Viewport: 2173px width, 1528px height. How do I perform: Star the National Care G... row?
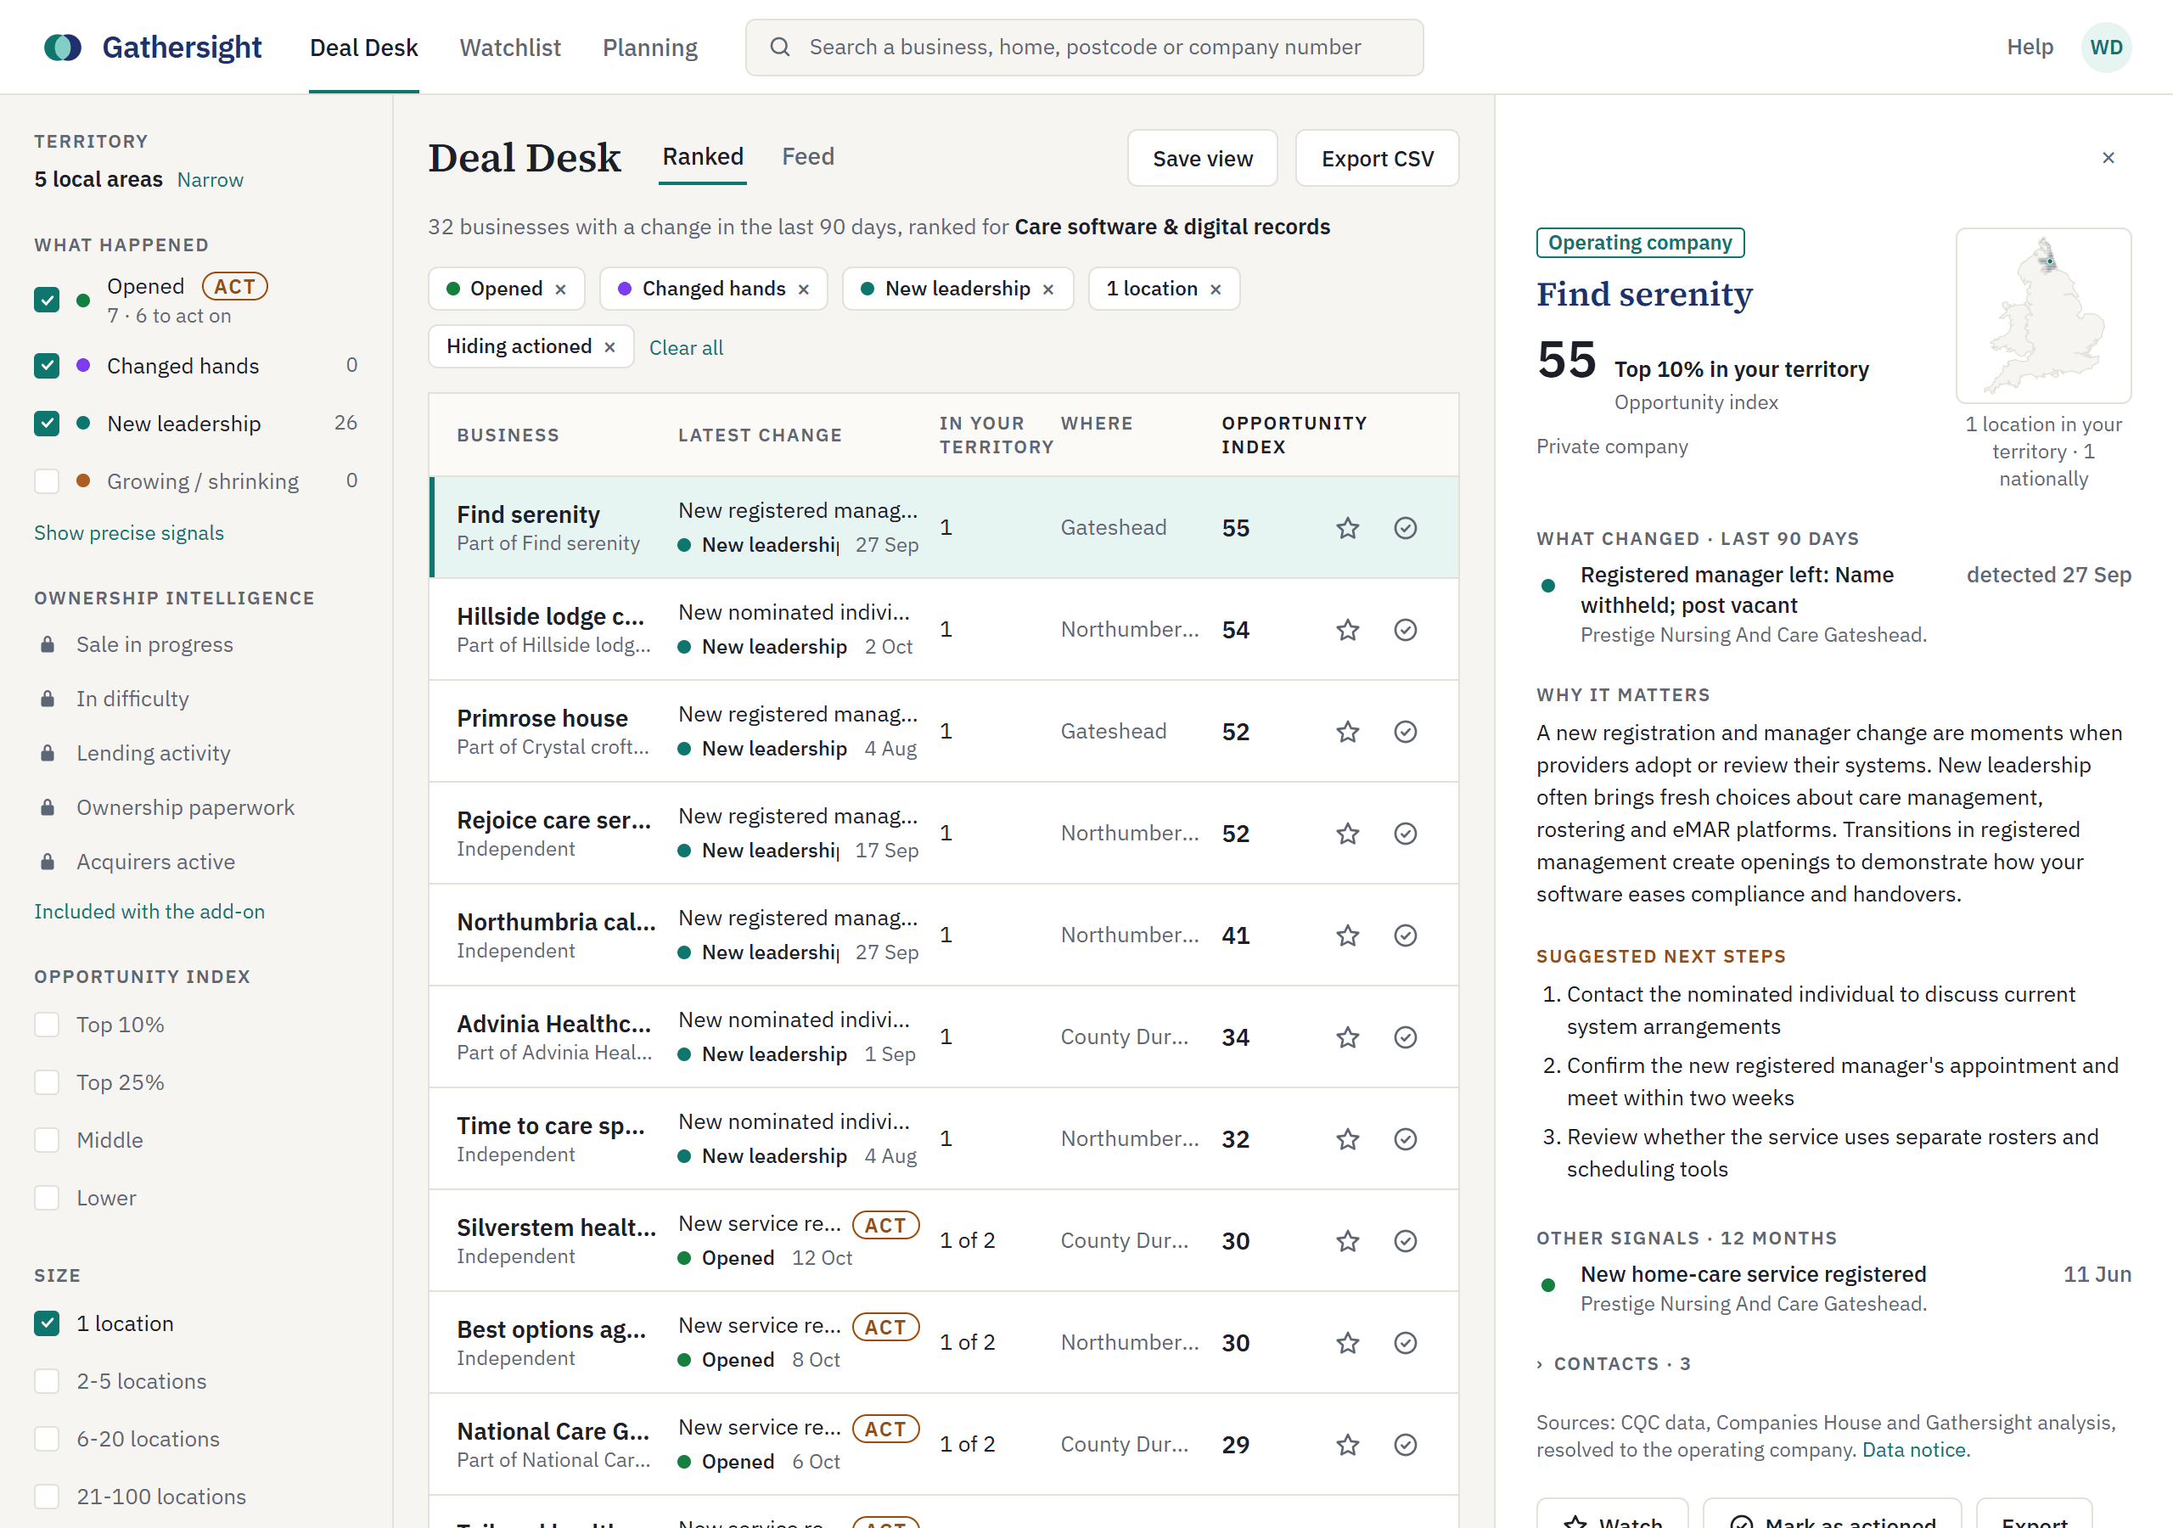click(1348, 1445)
